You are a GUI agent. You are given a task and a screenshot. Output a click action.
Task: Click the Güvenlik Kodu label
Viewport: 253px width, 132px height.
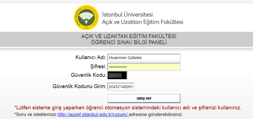(x=89, y=75)
